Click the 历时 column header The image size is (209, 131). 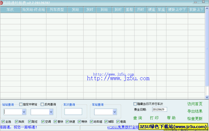(x=140, y=9)
